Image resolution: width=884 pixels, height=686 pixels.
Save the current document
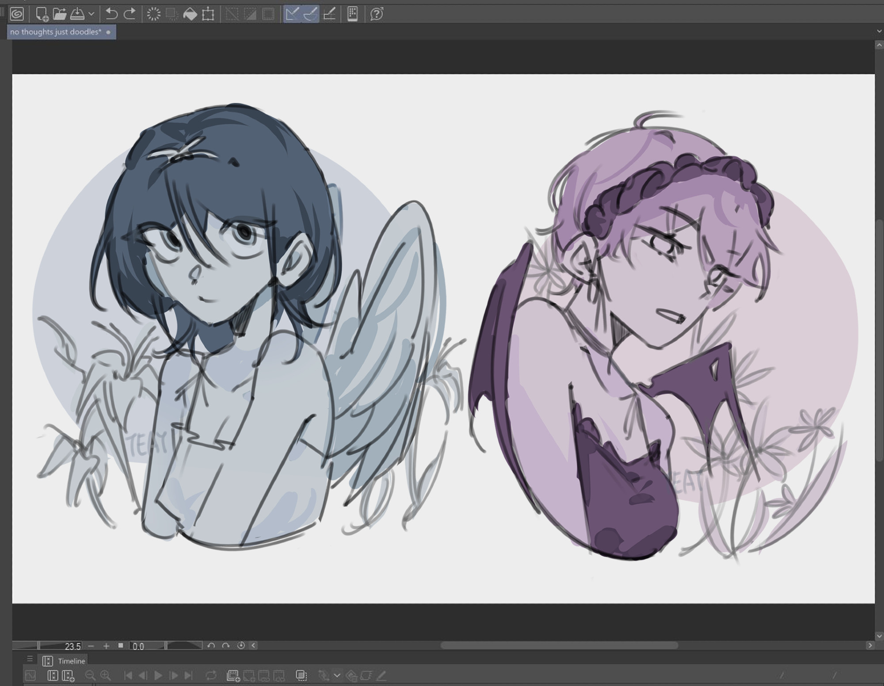pyautogui.click(x=77, y=14)
